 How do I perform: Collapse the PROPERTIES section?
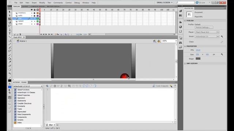185,46
